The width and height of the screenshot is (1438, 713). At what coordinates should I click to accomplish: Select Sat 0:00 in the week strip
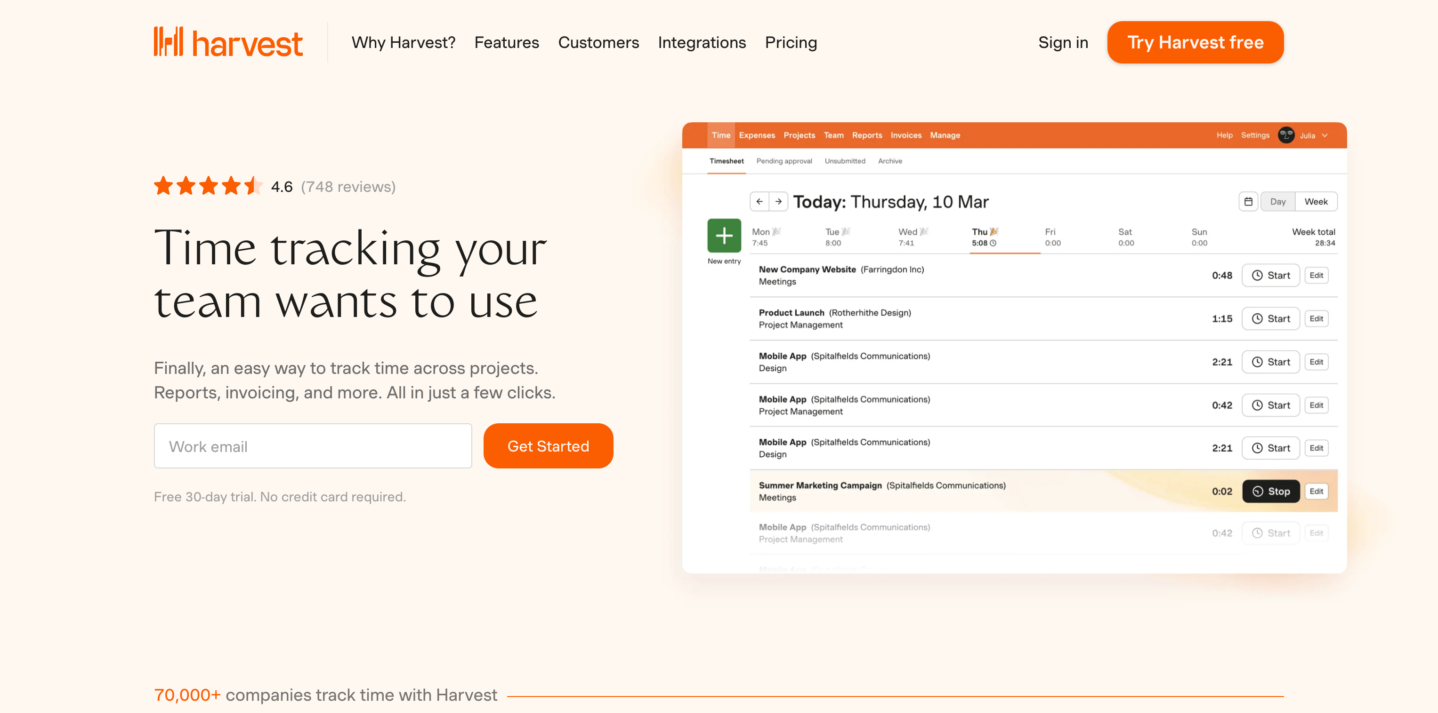tap(1125, 237)
